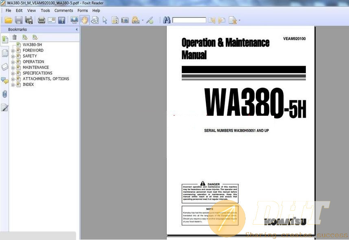This screenshot has height=240, width=349.
Task: Click the Bookmarks panel title
Action: coord(17,30)
